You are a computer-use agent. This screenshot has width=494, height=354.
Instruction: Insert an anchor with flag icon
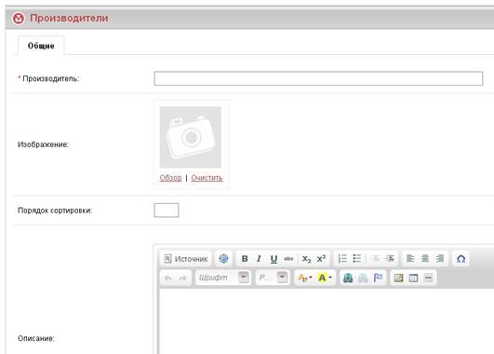pos(378,278)
